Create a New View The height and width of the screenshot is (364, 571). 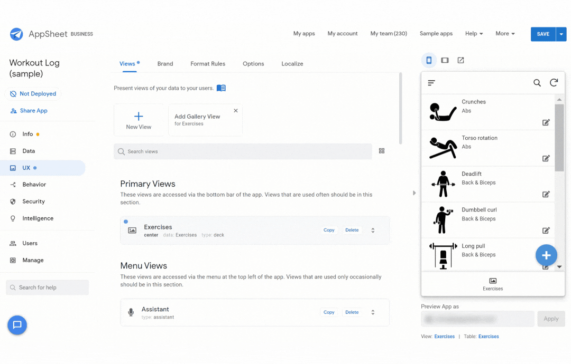point(139,120)
